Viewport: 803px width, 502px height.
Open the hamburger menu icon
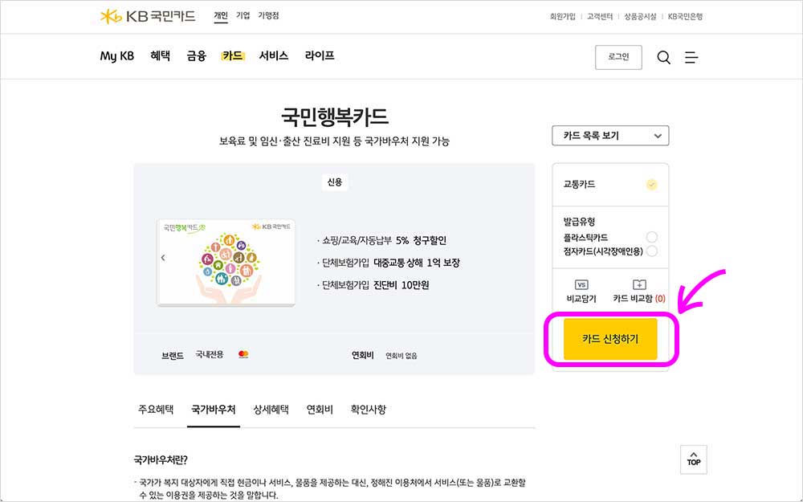point(691,57)
